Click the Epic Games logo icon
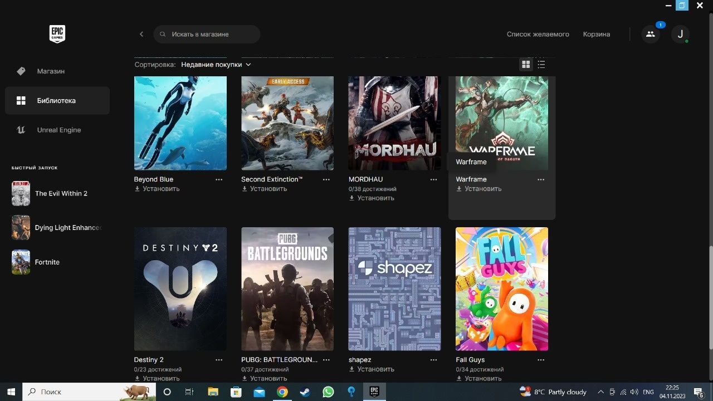This screenshot has height=401, width=713. coord(57,34)
